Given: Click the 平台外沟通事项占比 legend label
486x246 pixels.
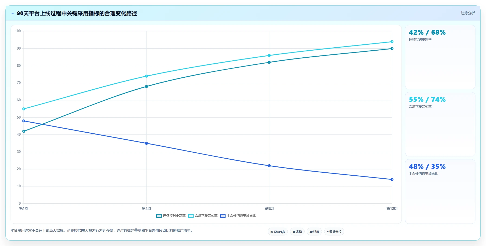Looking at the screenshot, I should 241,216.
